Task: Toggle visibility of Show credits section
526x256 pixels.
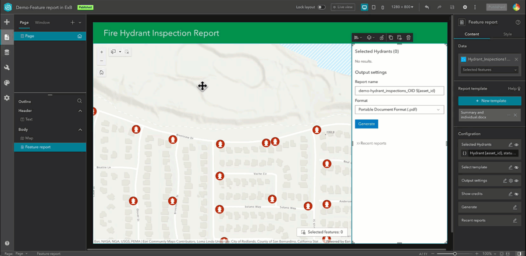Action: coord(516,194)
